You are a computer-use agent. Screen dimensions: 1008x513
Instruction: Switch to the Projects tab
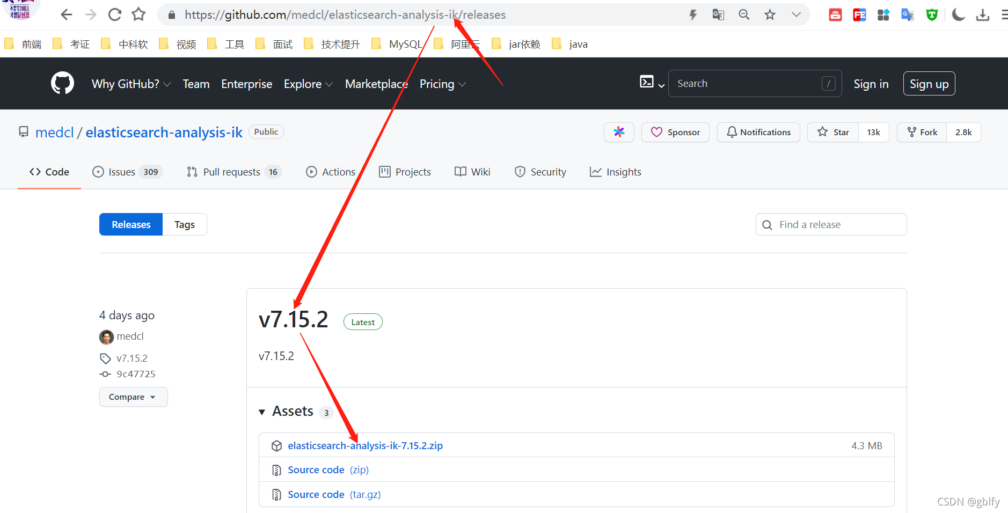click(405, 172)
